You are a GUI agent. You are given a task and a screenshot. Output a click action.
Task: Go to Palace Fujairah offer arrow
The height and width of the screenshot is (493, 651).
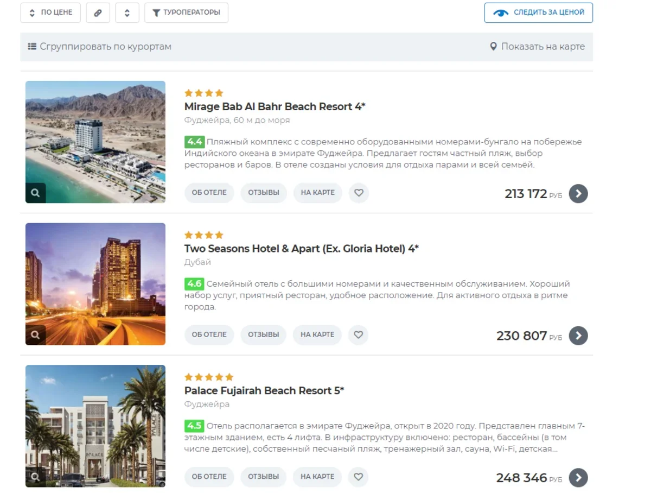tap(578, 478)
